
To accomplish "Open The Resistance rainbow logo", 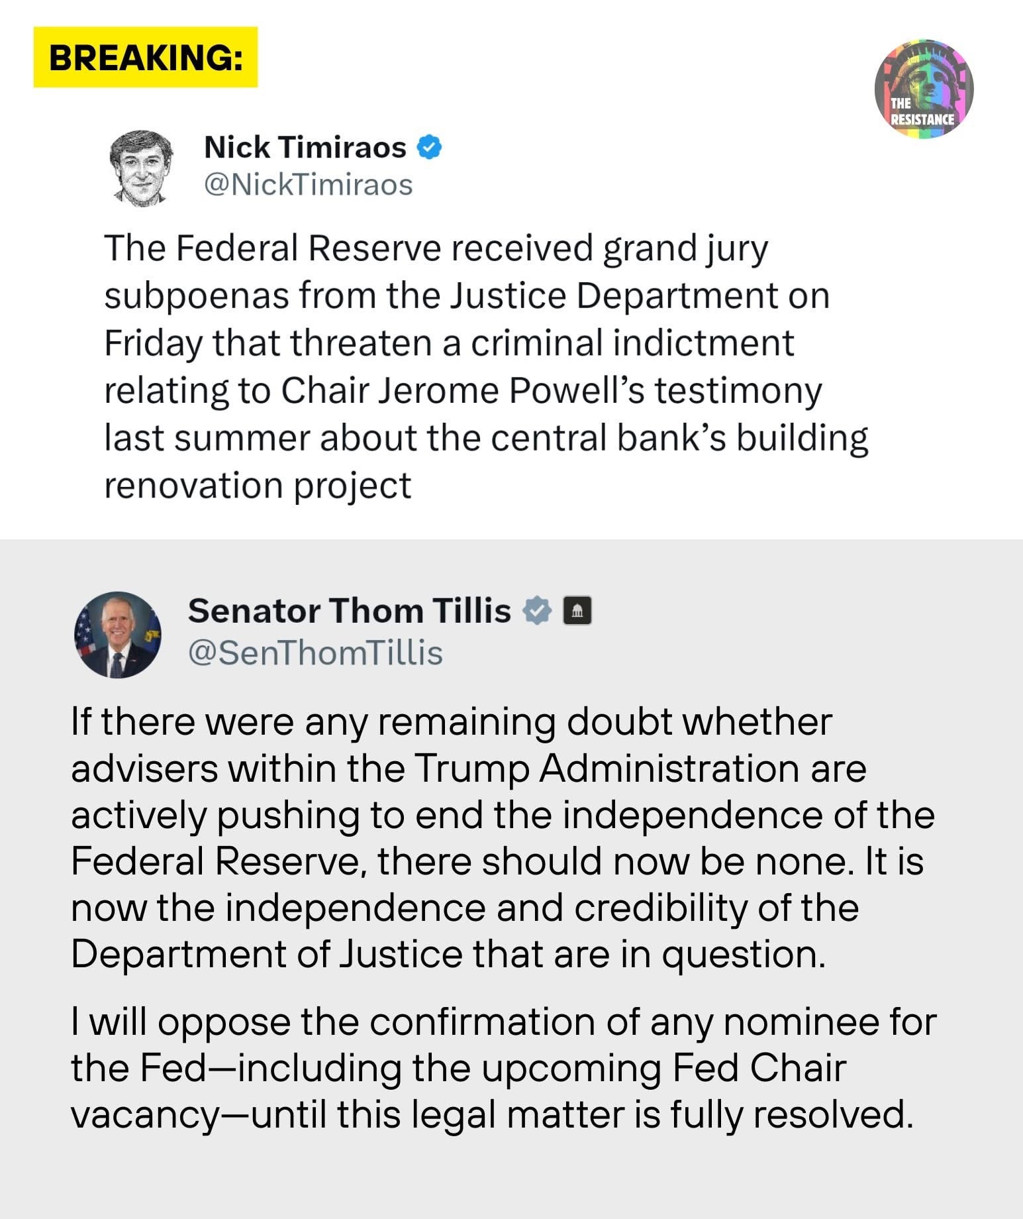I will point(924,89).
